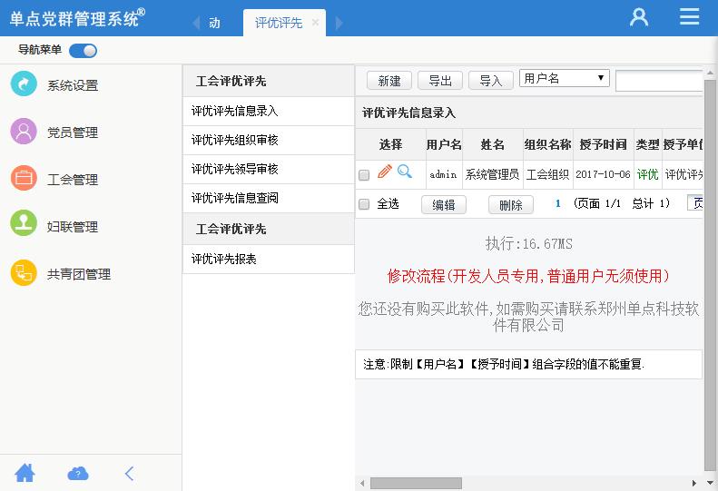The width and height of the screenshot is (718, 491).
Task: Open 评优评先领导审核 menu item
Action: [269, 170]
